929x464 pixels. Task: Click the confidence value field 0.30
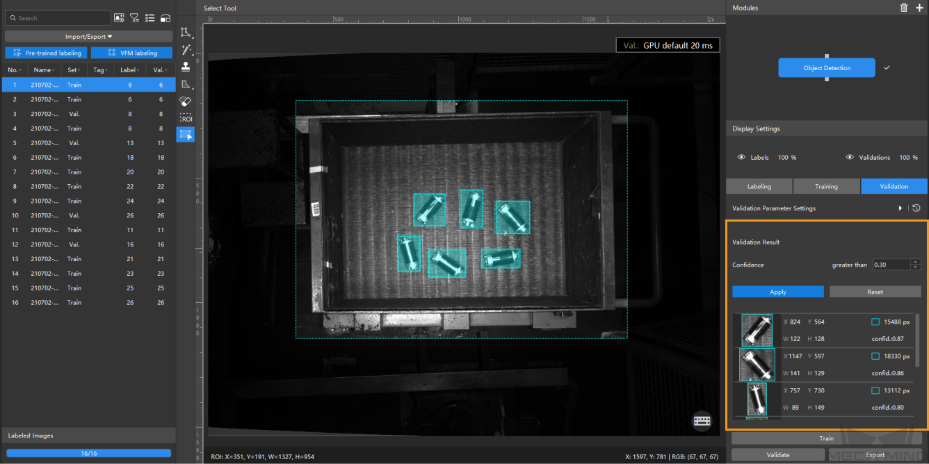891,265
